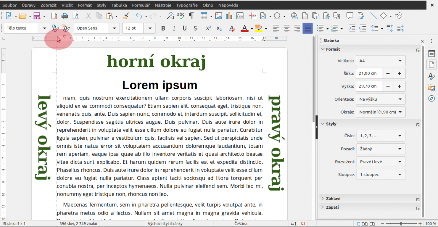
Task: Click the Open folder icon
Action: coord(23,16)
